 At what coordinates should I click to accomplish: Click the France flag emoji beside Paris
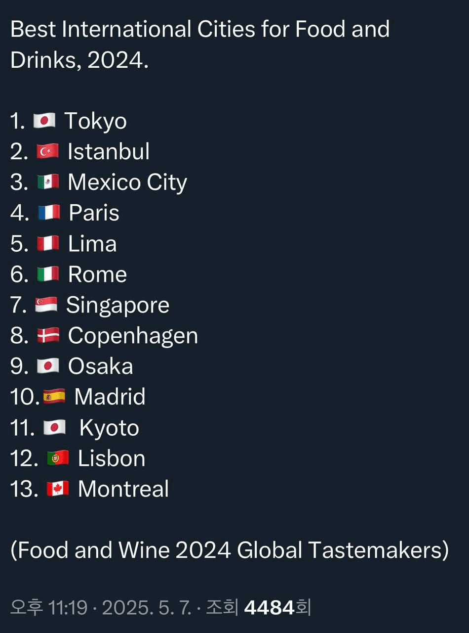(x=49, y=213)
